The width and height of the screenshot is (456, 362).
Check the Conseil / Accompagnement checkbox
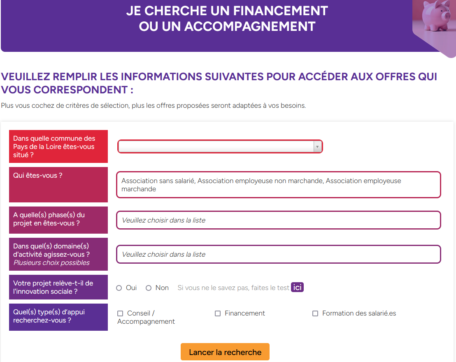[x=120, y=313]
